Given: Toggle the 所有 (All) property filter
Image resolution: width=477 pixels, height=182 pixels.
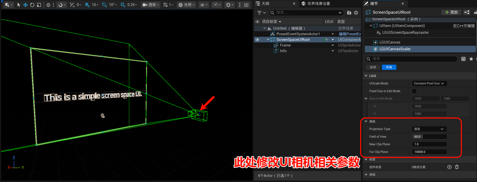Looking at the screenshot, I should point(389,67).
